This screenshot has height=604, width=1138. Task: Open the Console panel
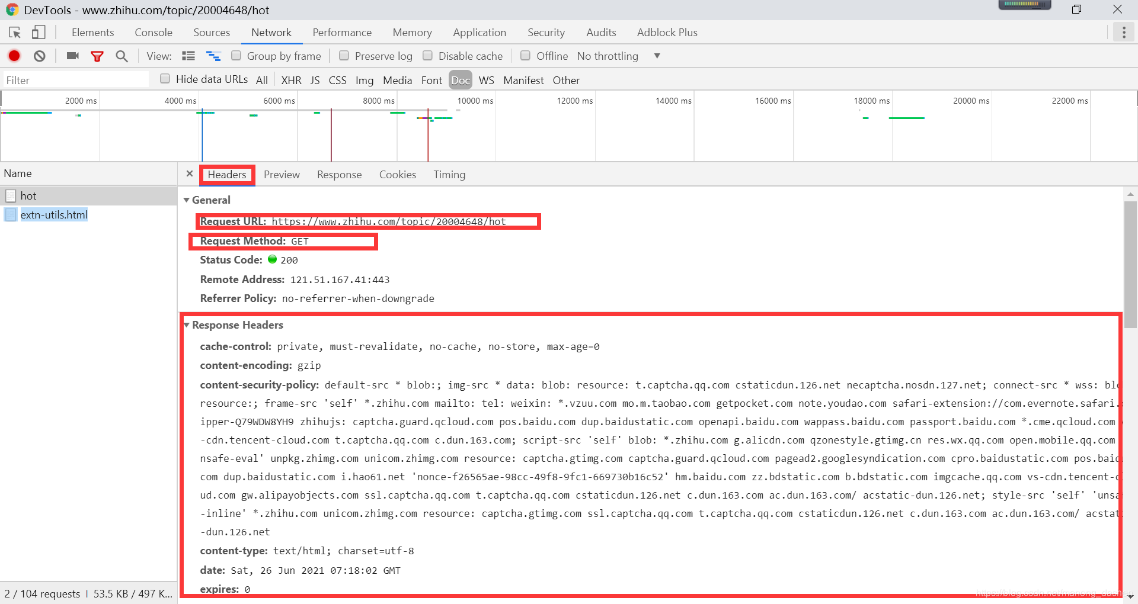(154, 33)
